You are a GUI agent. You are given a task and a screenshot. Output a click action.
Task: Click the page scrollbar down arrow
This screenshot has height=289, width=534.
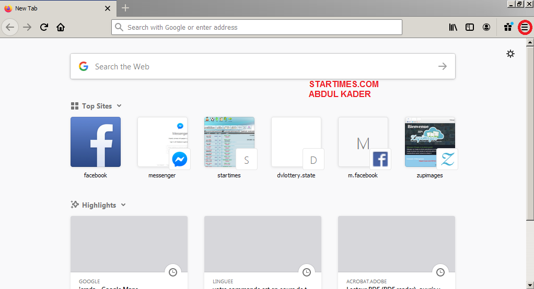click(x=530, y=285)
